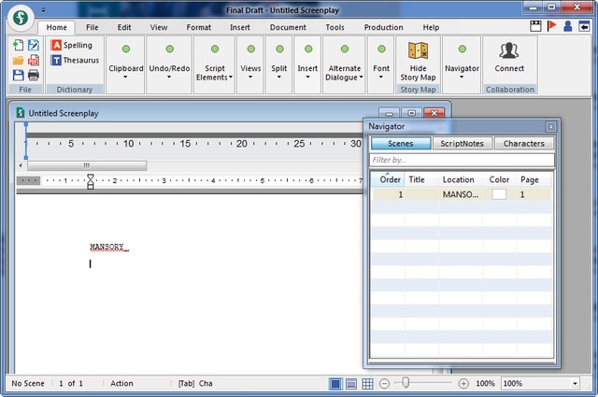Click the Connect collaboration icon
This screenshot has width=598, height=397.
(509, 57)
